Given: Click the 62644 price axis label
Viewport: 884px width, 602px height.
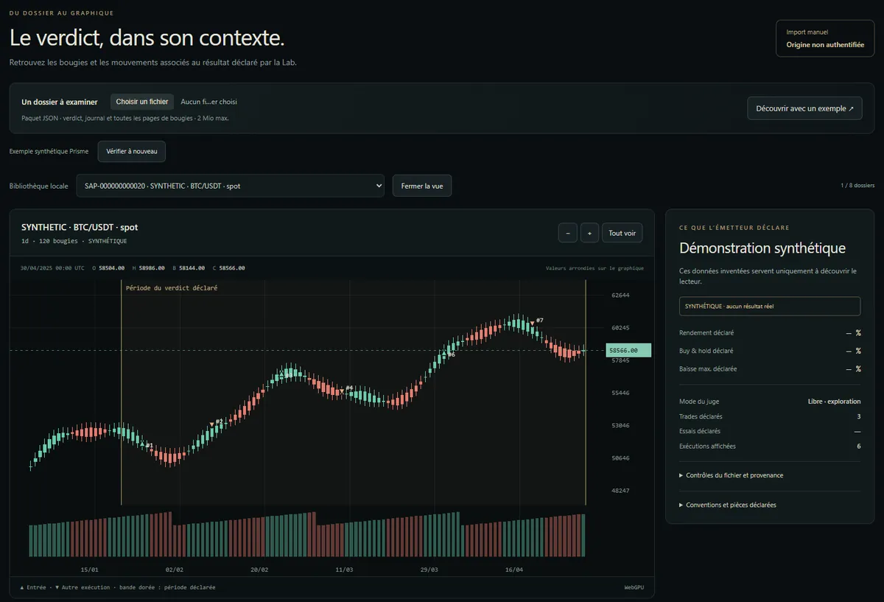Looking at the screenshot, I should (x=620, y=295).
